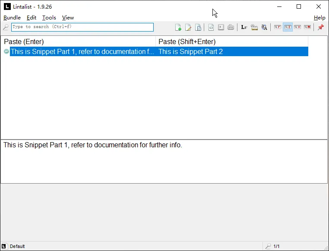This screenshot has width=329, height=251.
Task: Click the 'Paste (Shift+Enter)' column header
Action: 232,41
